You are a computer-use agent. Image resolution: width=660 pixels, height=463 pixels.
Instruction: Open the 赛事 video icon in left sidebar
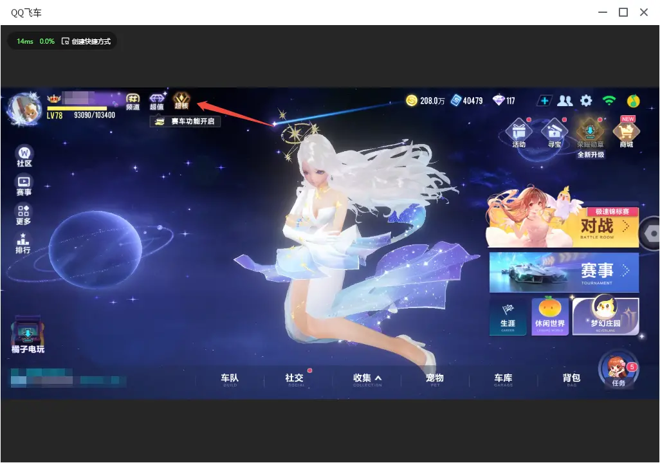(x=24, y=186)
